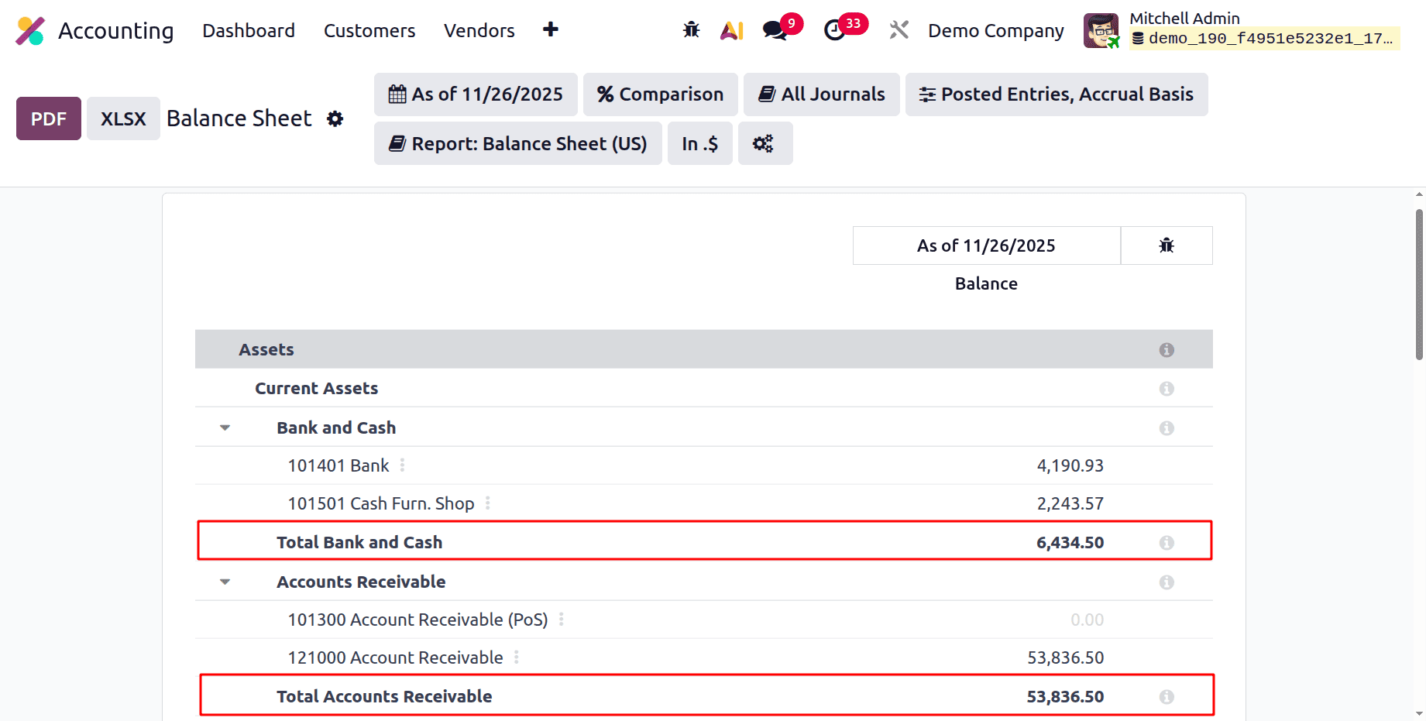Open the As of 11/26/2025 date filter
This screenshot has height=721, width=1426.
pyautogui.click(x=476, y=94)
